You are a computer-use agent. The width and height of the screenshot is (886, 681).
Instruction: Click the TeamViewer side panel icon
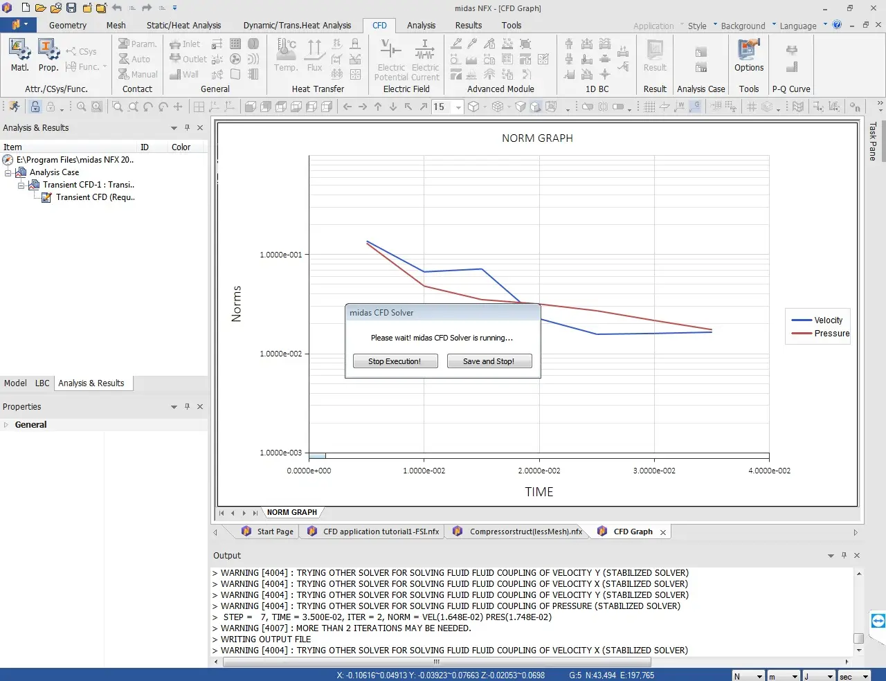(878, 620)
